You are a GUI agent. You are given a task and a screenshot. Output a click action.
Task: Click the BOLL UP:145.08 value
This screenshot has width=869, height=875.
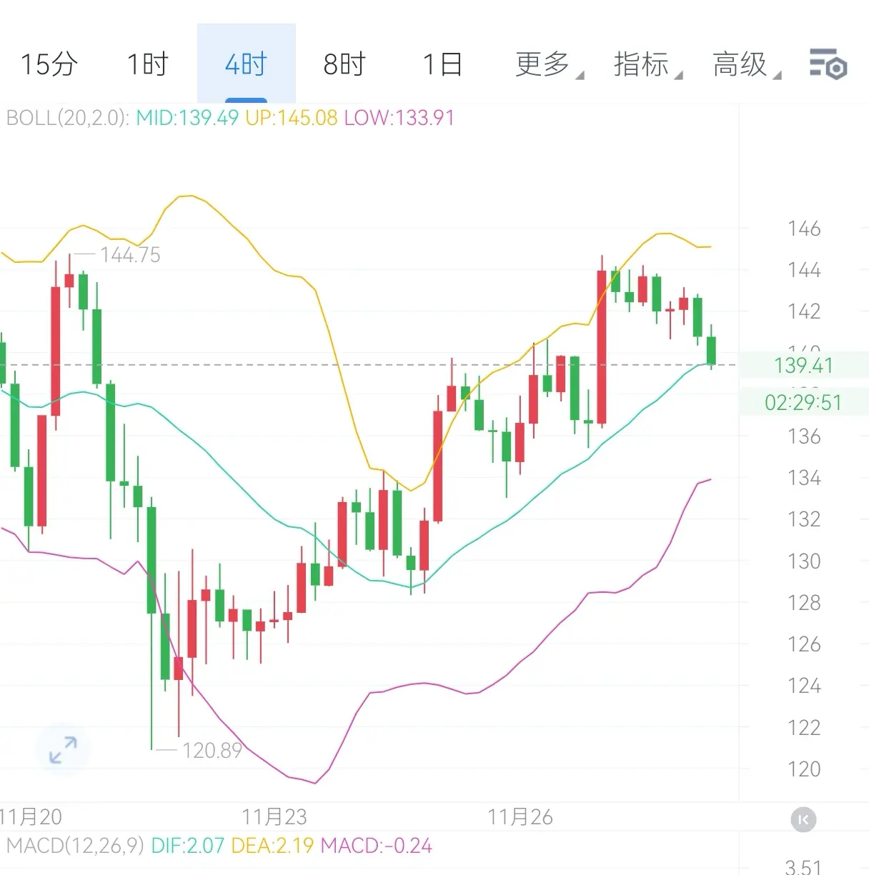[x=291, y=118]
